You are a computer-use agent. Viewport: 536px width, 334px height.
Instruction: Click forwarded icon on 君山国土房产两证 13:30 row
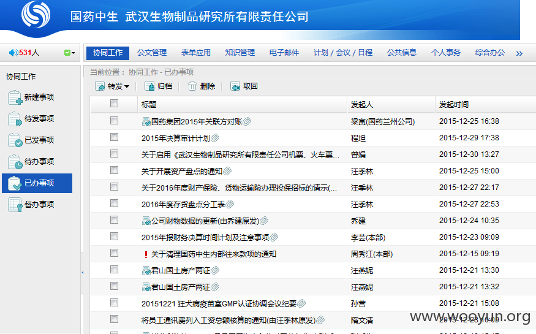[x=146, y=270]
